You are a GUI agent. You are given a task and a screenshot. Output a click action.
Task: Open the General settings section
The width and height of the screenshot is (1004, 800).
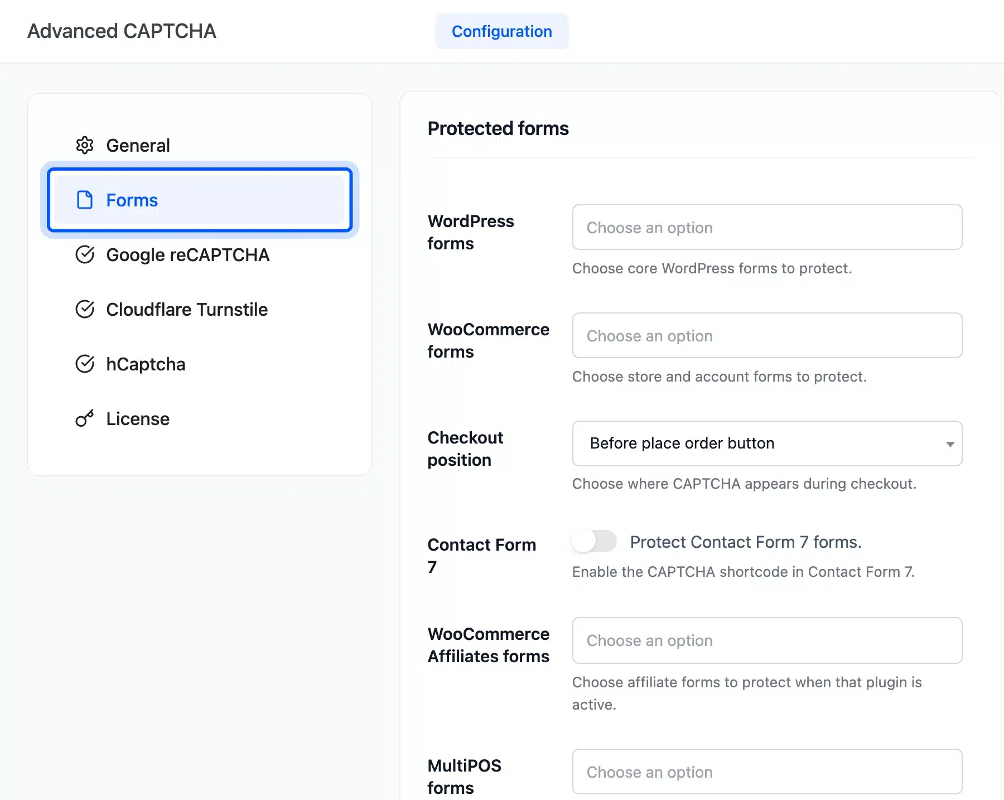point(200,145)
